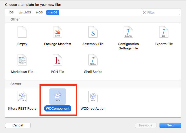186x133 pixels.
Task: Pick the Shell Script template icon
Action: [93, 60]
